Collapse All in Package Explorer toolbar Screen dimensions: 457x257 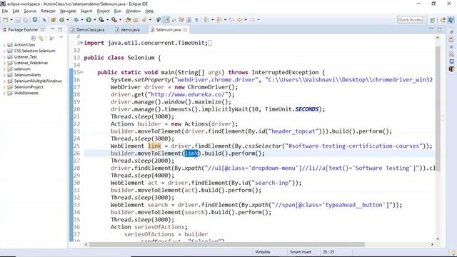point(34,38)
